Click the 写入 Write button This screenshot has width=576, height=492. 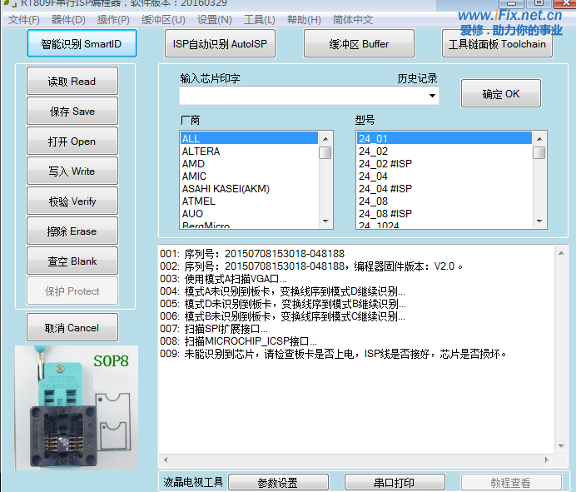coord(72,171)
